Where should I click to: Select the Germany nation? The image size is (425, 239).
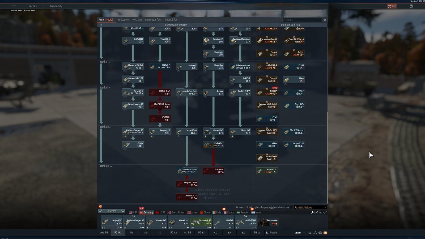point(146,212)
